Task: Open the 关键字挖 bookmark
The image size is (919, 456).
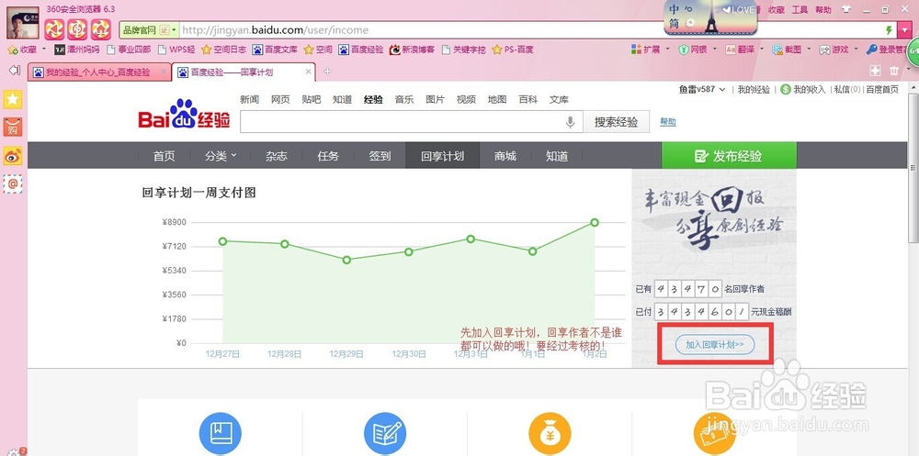Action: point(463,50)
